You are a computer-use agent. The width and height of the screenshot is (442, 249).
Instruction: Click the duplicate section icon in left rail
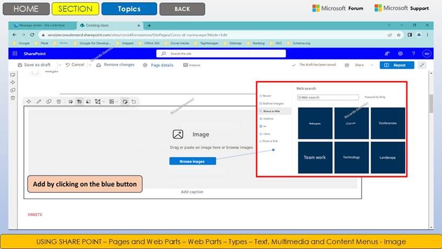point(12,90)
